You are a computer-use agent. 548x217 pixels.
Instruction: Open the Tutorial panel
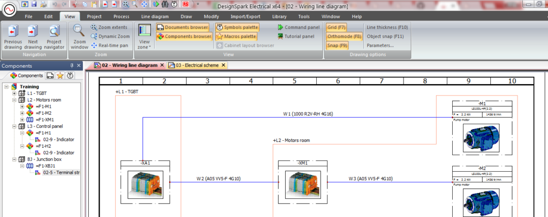coord(296,36)
